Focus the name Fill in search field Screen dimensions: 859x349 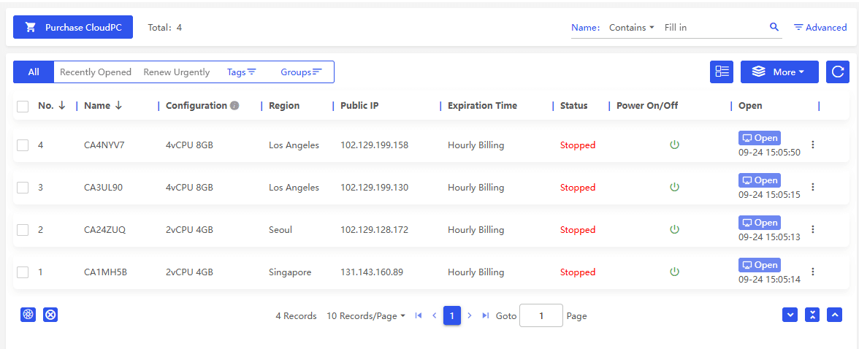click(x=713, y=28)
